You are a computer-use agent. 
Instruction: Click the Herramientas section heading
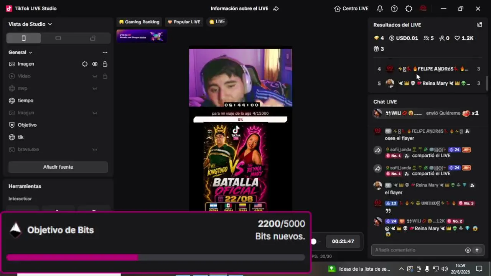(x=25, y=186)
